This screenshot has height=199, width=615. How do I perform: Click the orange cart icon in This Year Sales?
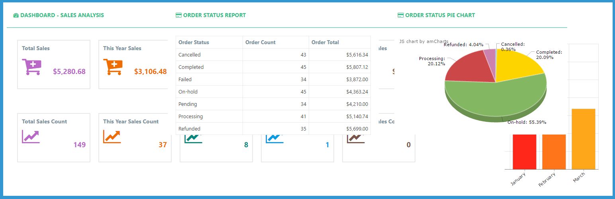(x=113, y=67)
